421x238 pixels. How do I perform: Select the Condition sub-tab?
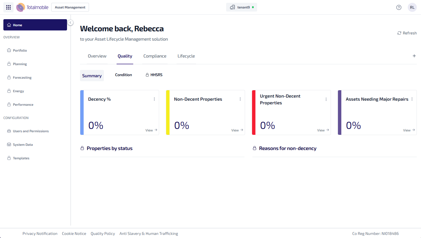pyautogui.click(x=123, y=75)
